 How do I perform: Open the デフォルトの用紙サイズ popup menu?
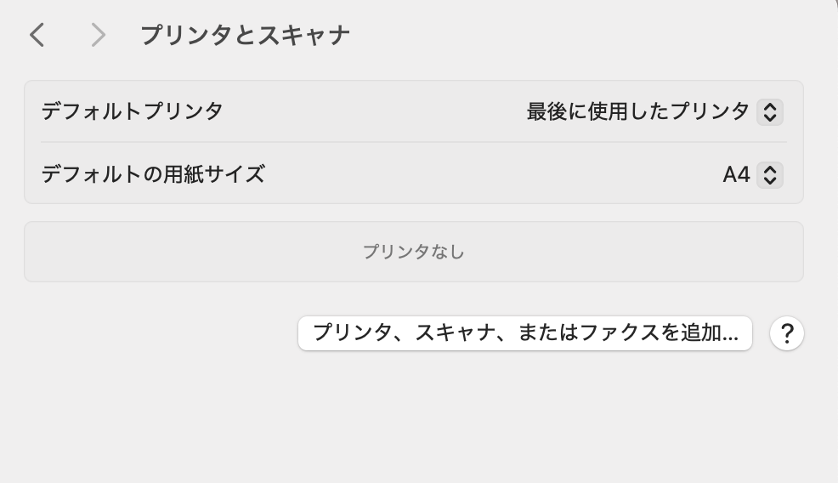pyautogui.click(x=752, y=175)
